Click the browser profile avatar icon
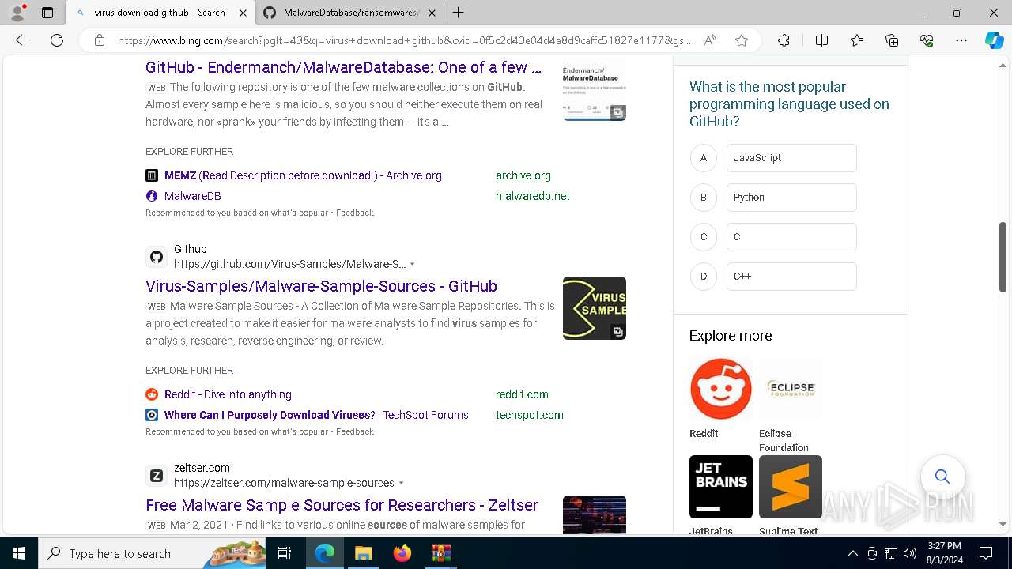This screenshot has width=1012, height=569. [x=17, y=13]
